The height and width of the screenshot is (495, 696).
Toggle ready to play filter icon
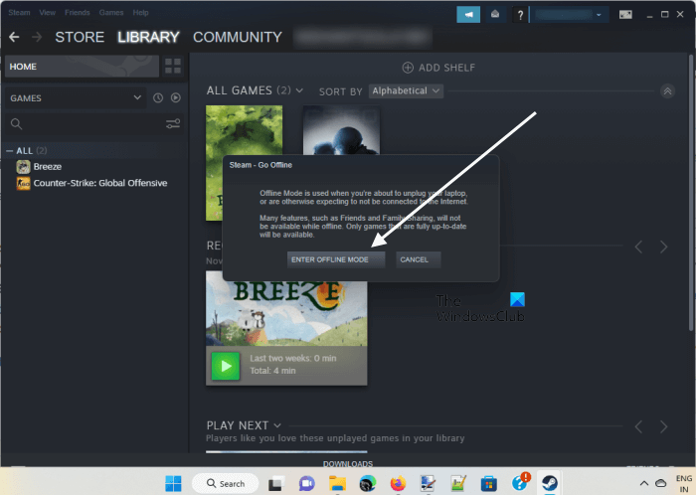(176, 97)
